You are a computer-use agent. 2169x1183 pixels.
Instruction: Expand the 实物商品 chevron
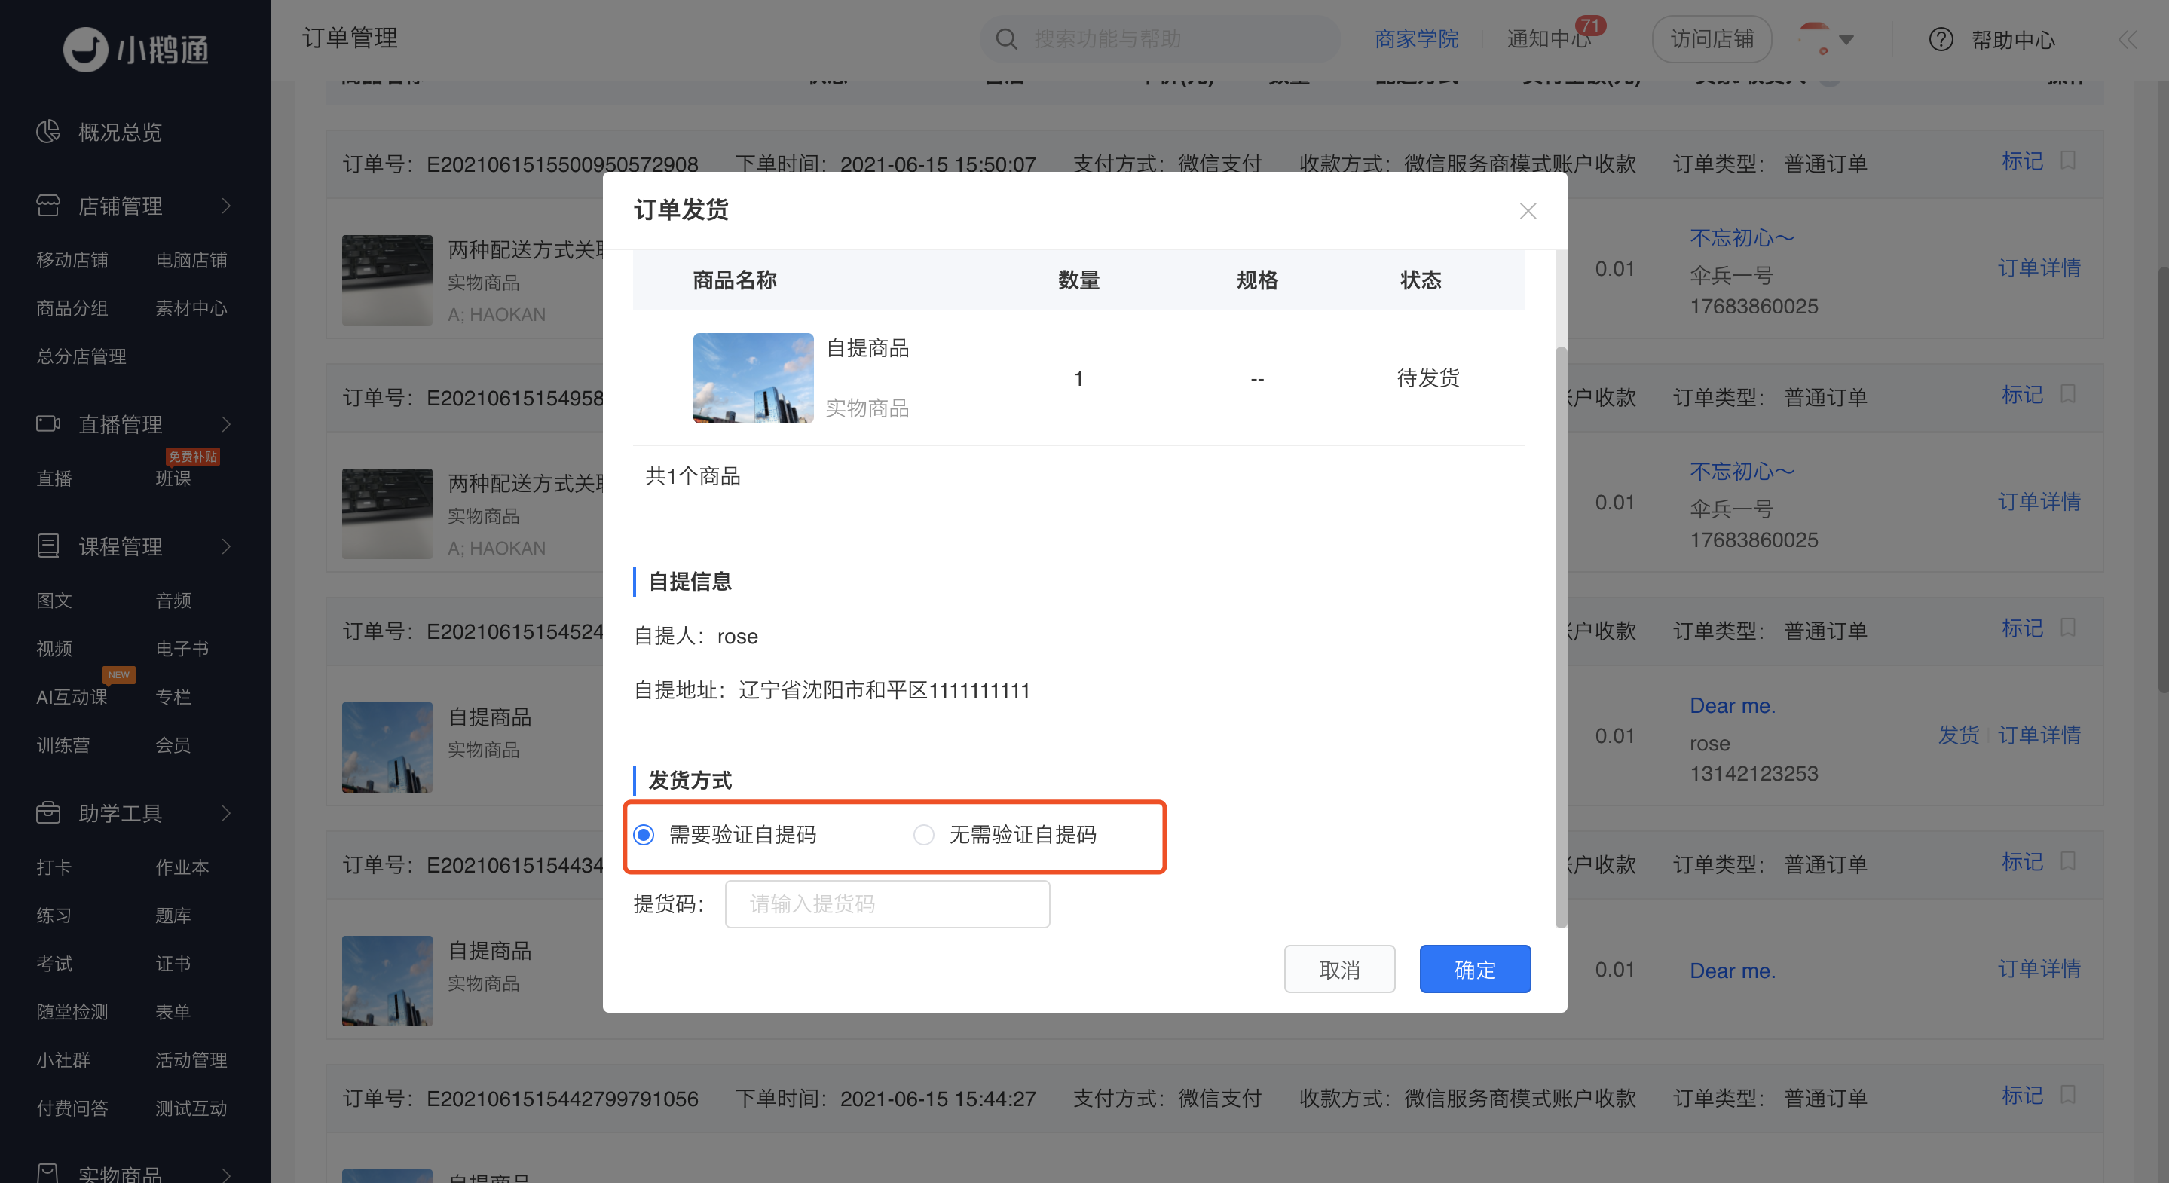225,1174
